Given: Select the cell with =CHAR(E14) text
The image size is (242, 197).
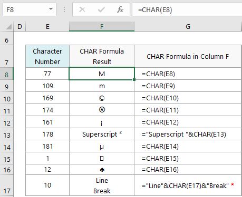Looking at the screenshot, I should point(188,146).
